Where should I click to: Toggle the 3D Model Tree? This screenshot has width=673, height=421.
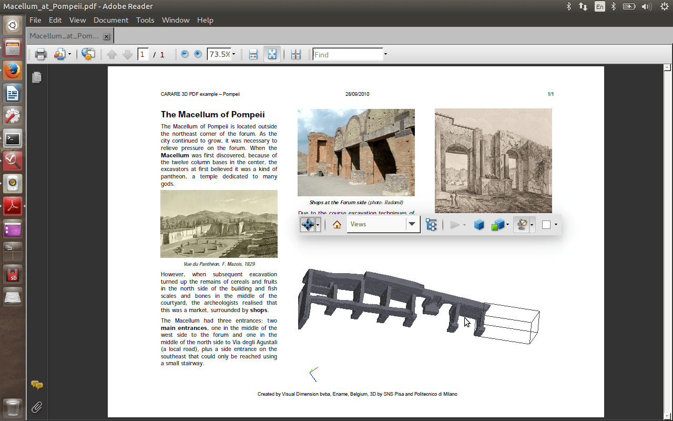click(431, 225)
